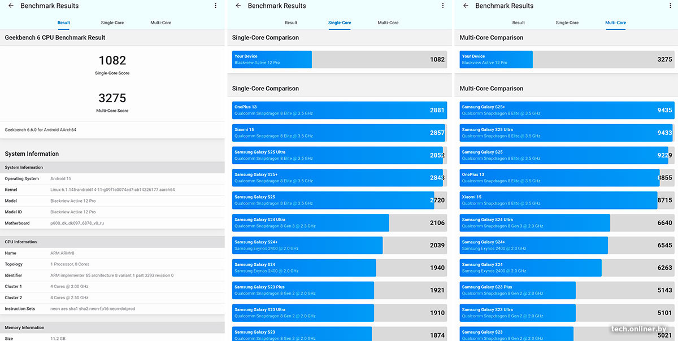Tap Your Device bar showing score 3275
Viewport: 678px width, 341px height.
point(567,59)
